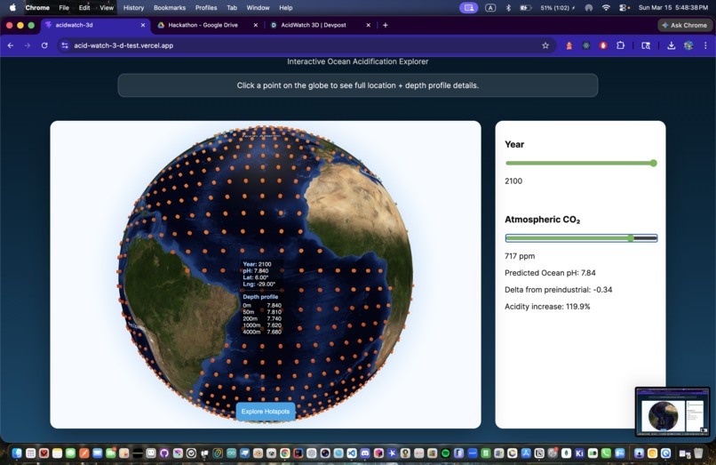Close the acidwatch-3d tab
The height and width of the screenshot is (465, 716).
coord(143,25)
